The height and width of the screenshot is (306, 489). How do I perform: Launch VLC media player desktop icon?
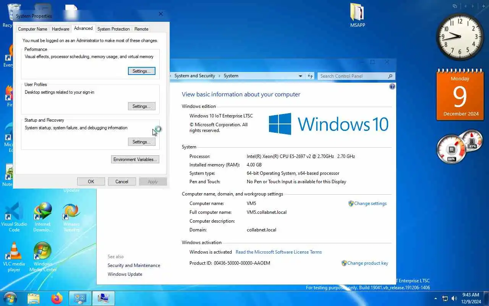pos(14,257)
